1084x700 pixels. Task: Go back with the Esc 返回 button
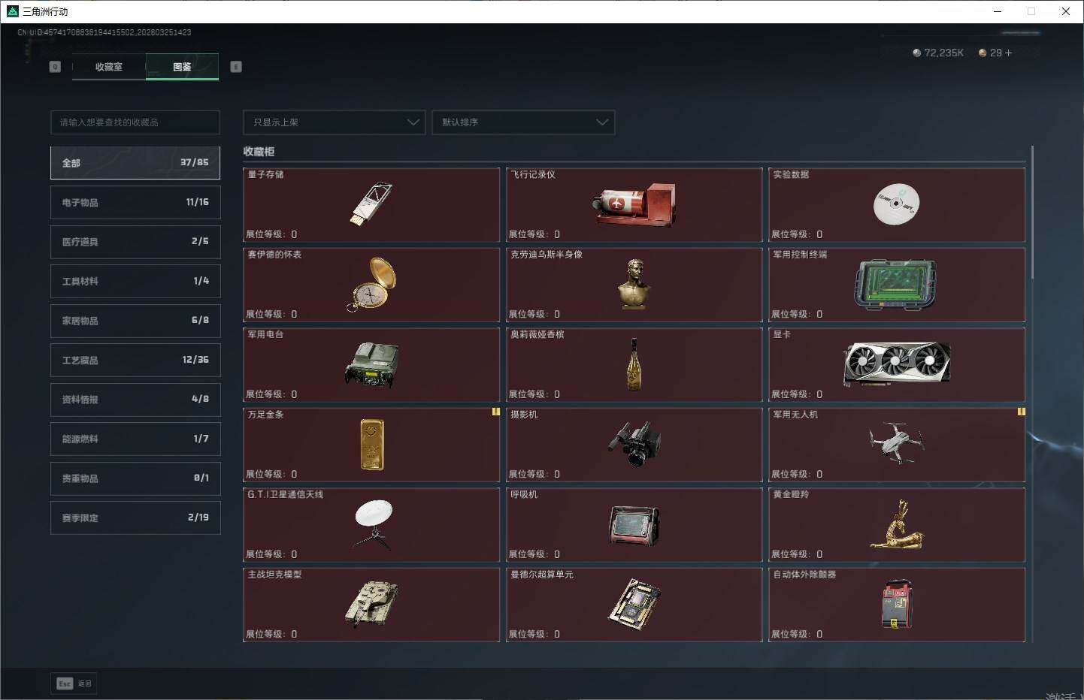click(x=74, y=683)
